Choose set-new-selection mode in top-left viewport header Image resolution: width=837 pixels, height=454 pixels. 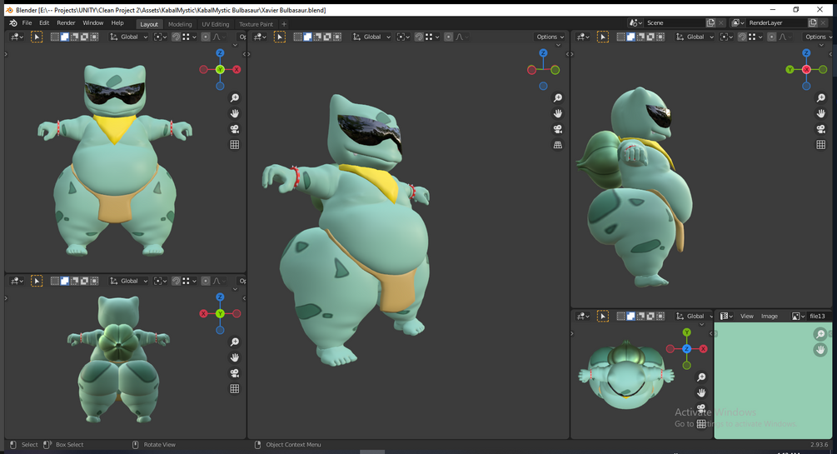(54, 37)
